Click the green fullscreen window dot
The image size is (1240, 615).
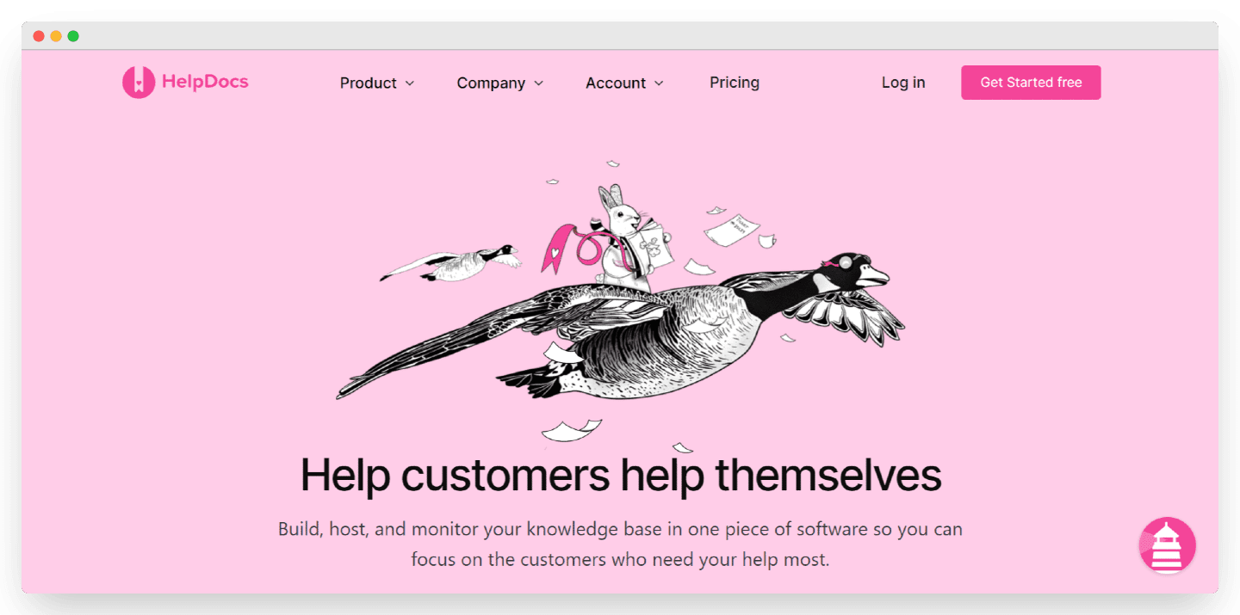tap(73, 36)
